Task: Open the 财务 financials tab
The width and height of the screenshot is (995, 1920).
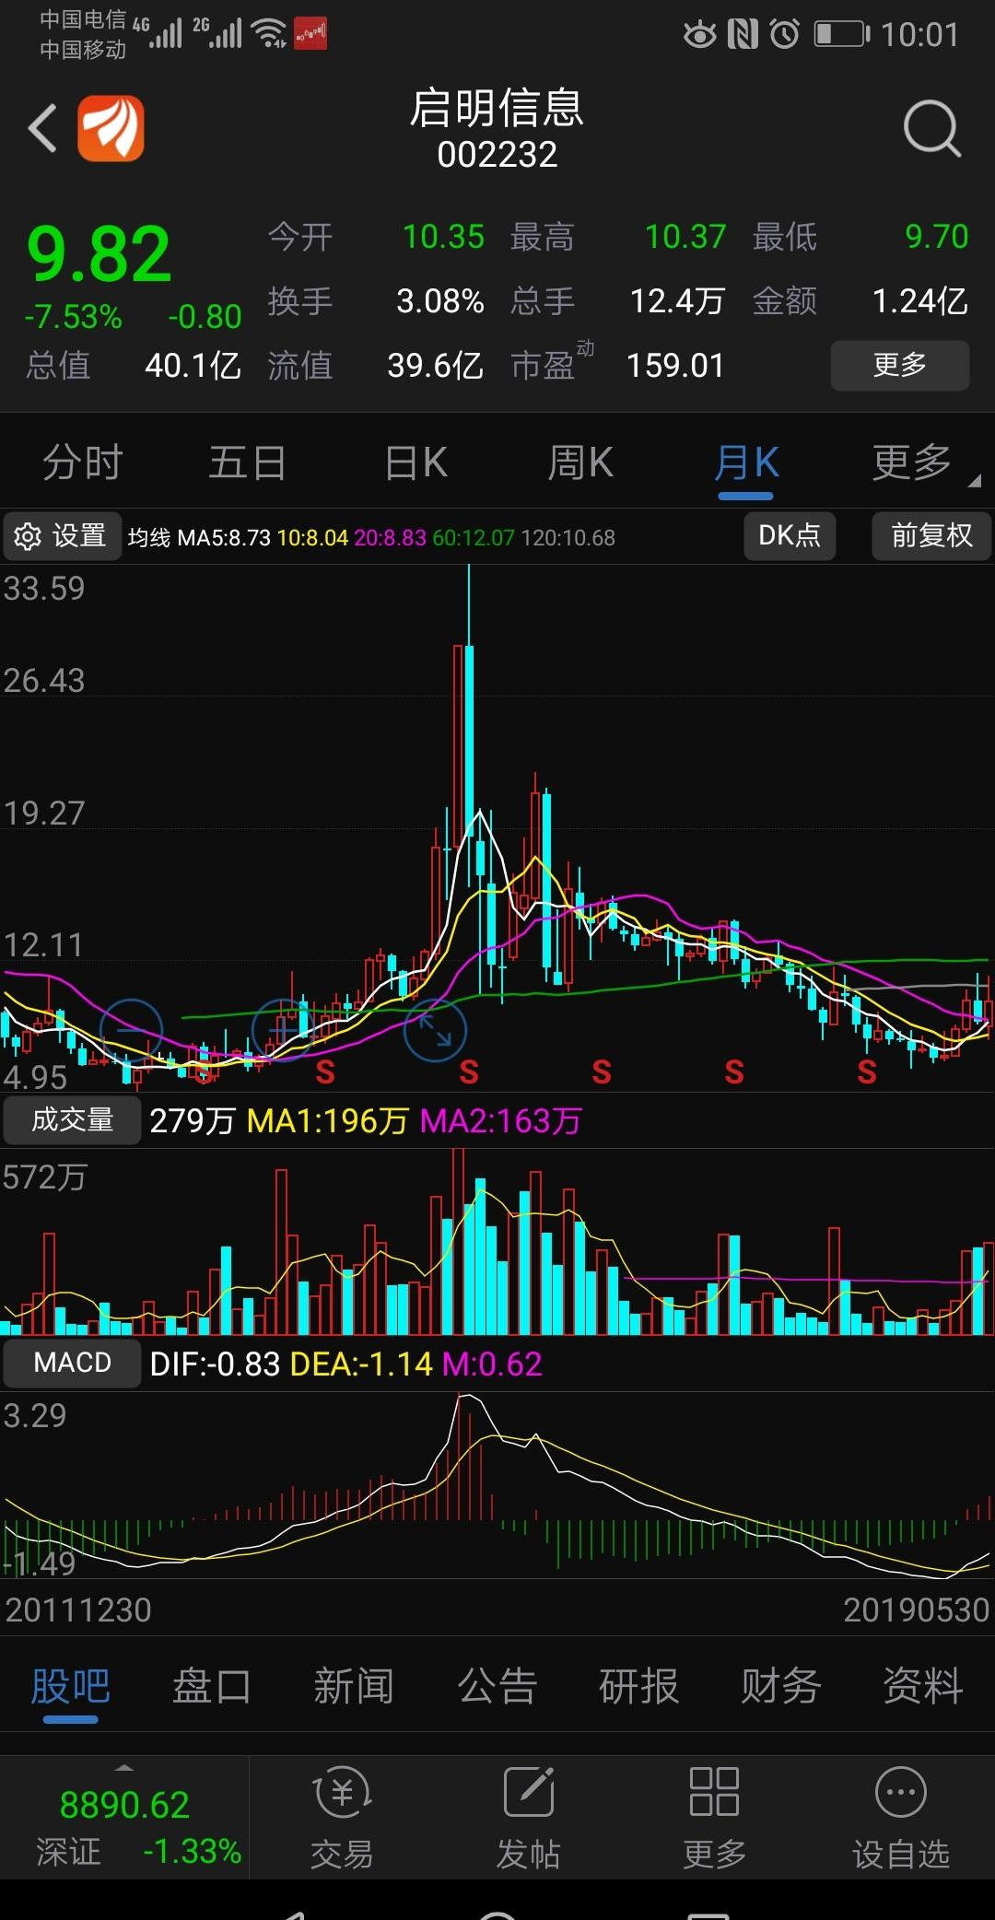Action: 781,1687
